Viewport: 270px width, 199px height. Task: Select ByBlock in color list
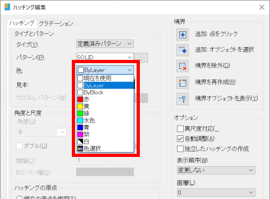tap(105, 92)
